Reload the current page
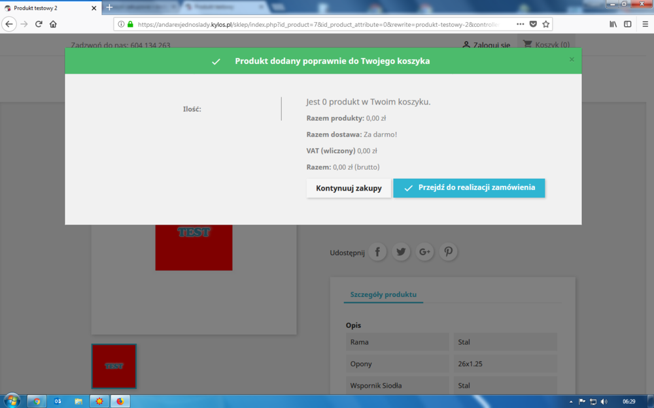This screenshot has width=654, height=408. tap(38, 23)
